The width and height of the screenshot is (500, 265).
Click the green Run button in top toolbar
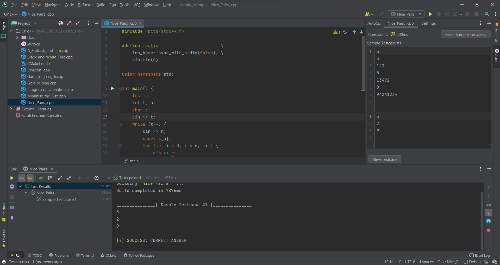[430, 14]
